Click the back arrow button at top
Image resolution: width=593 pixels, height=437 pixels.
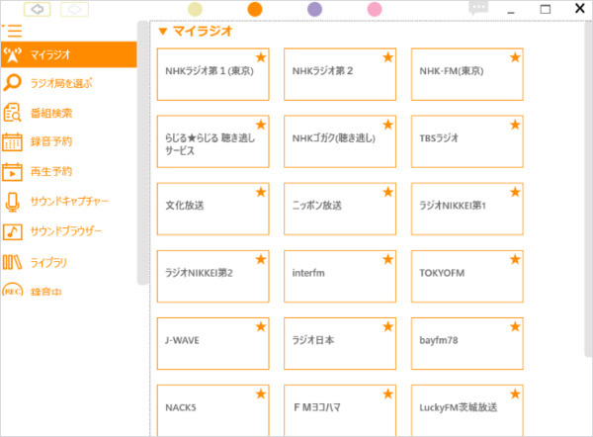tap(38, 9)
